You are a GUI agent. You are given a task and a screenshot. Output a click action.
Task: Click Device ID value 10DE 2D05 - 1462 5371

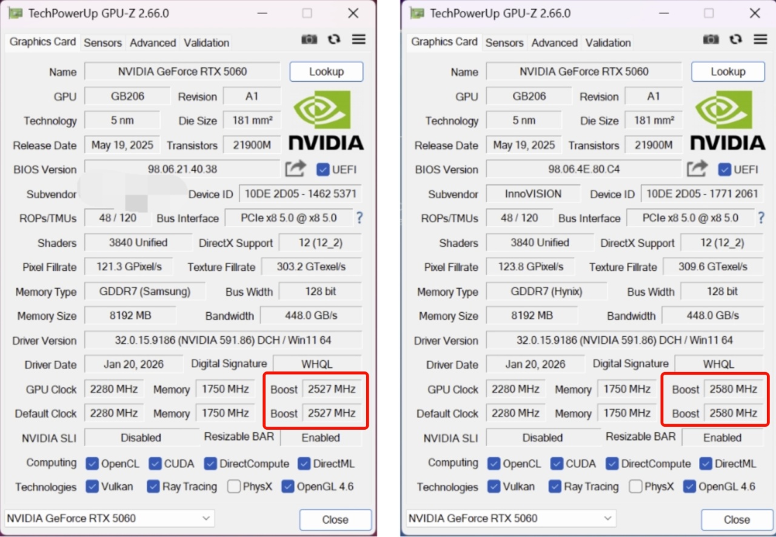coord(301,194)
